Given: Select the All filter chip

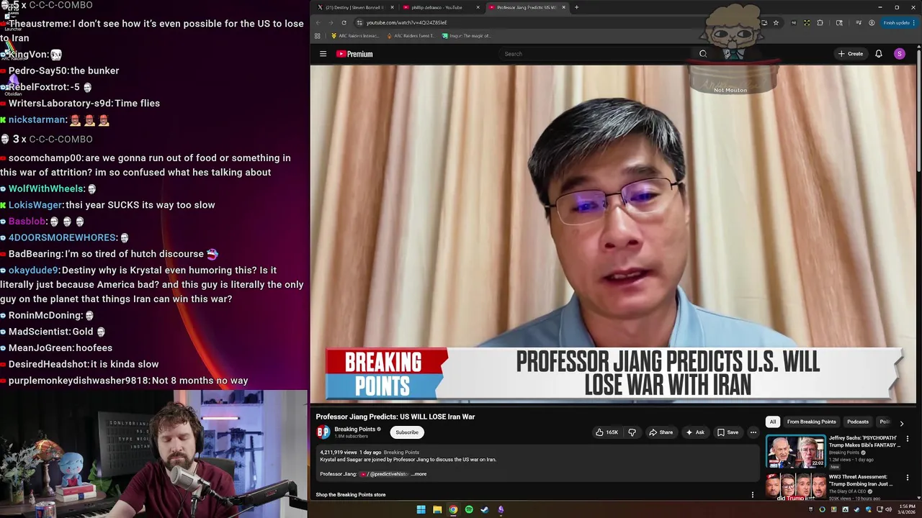Looking at the screenshot, I should [772, 422].
